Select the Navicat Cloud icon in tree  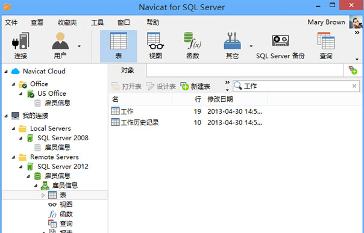tap(15, 71)
